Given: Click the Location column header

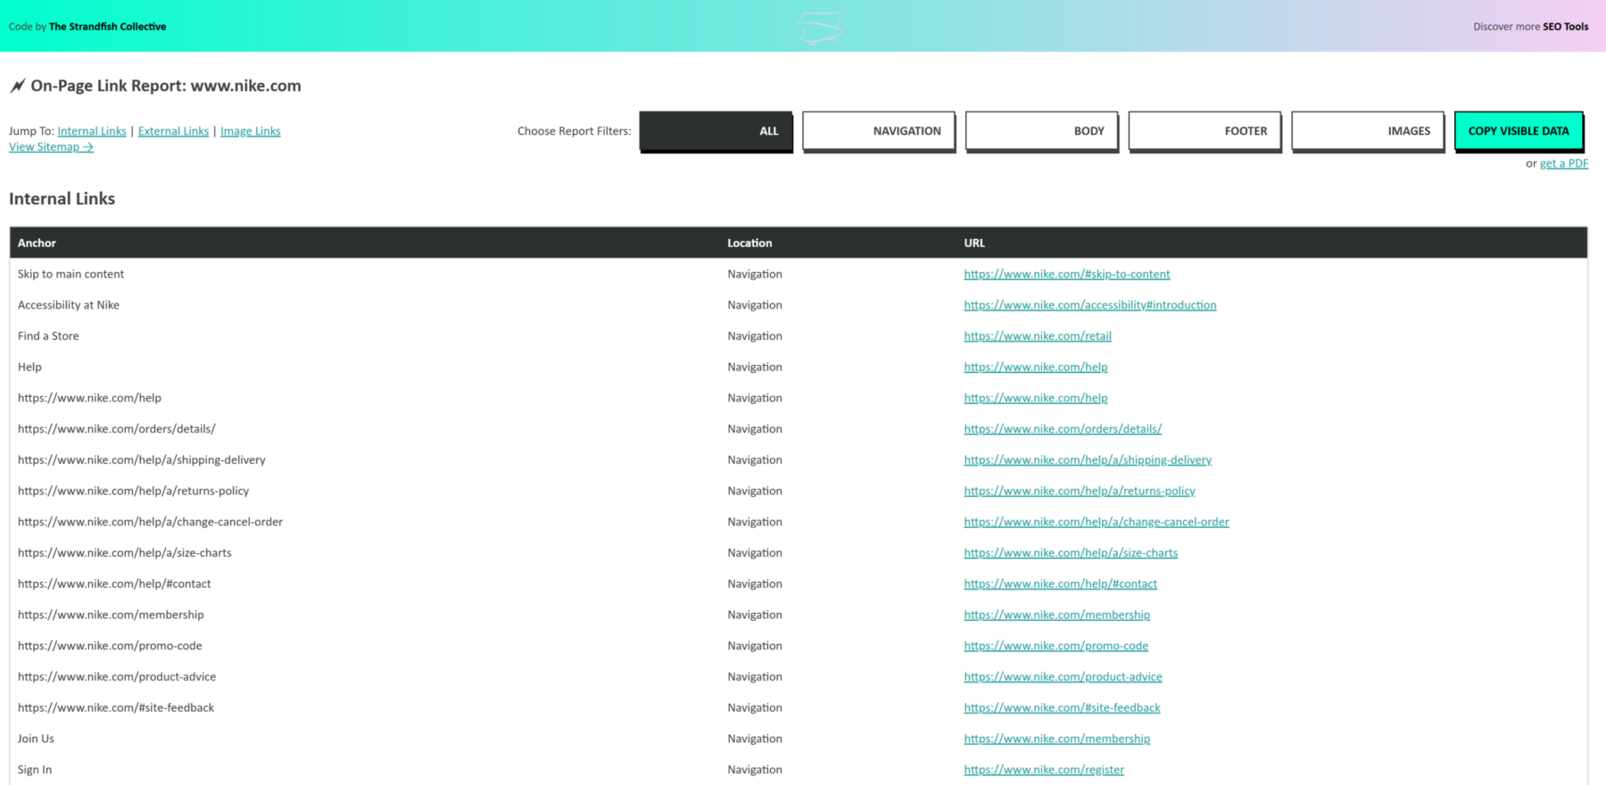Looking at the screenshot, I should pyautogui.click(x=749, y=243).
